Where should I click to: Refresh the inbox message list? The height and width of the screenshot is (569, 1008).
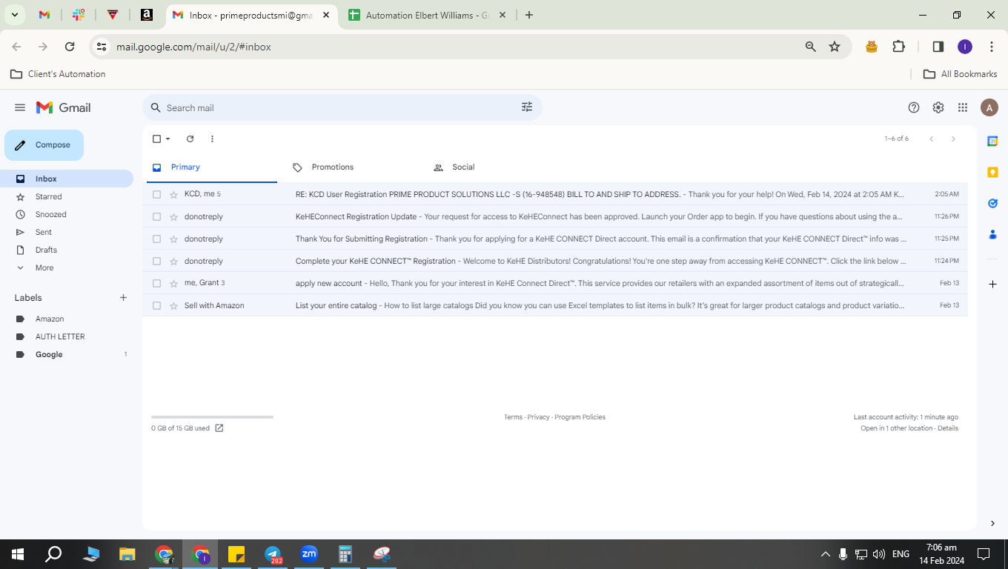click(x=190, y=139)
